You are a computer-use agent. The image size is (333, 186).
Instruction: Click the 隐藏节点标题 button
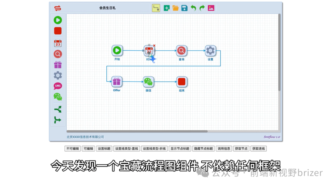pyautogui.click(x=203, y=149)
